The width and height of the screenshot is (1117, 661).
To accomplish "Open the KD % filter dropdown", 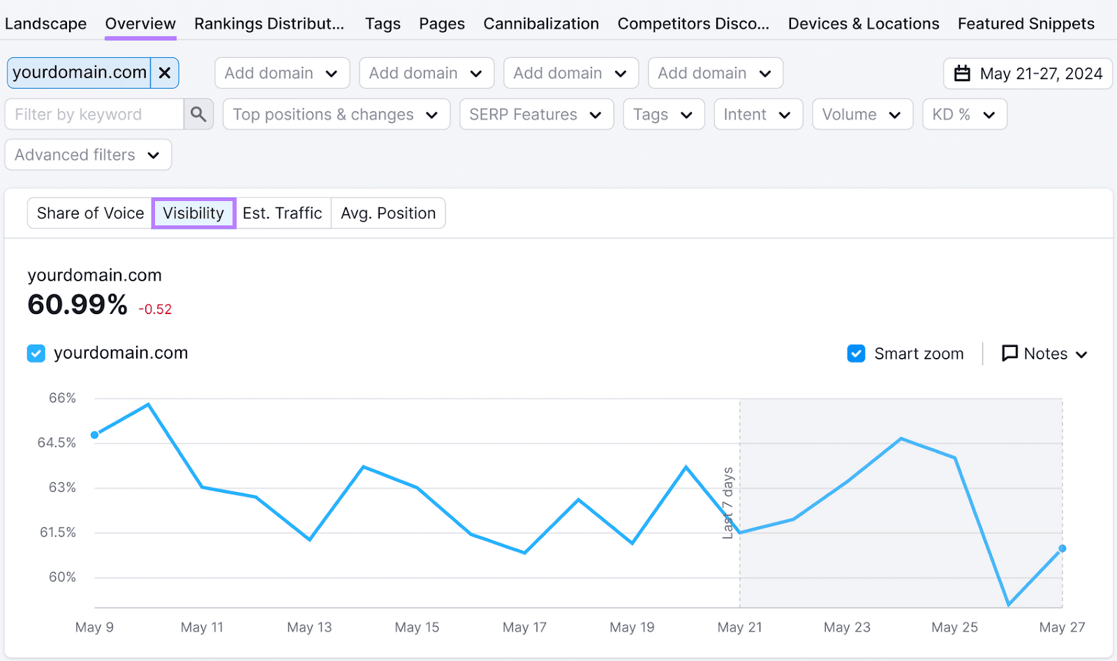I will pyautogui.click(x=963, y=114).
